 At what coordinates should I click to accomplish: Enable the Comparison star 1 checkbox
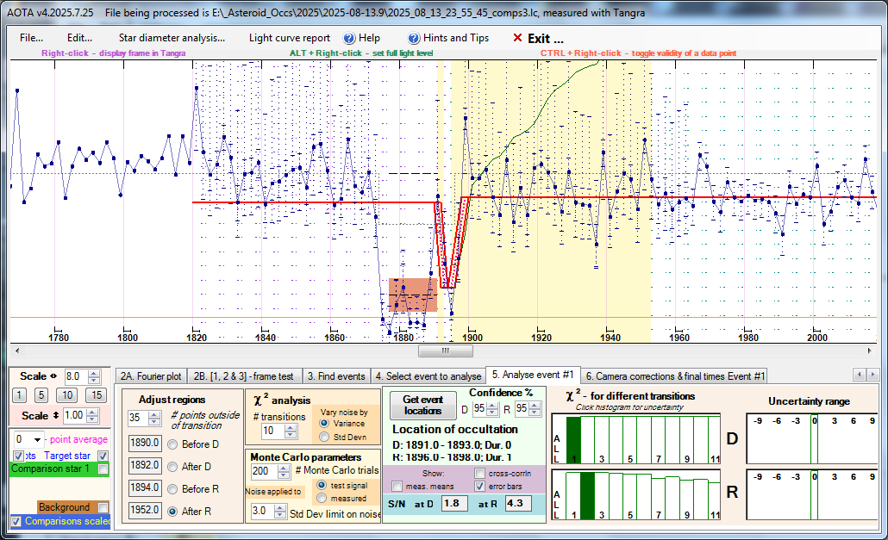tap(104, 469)
